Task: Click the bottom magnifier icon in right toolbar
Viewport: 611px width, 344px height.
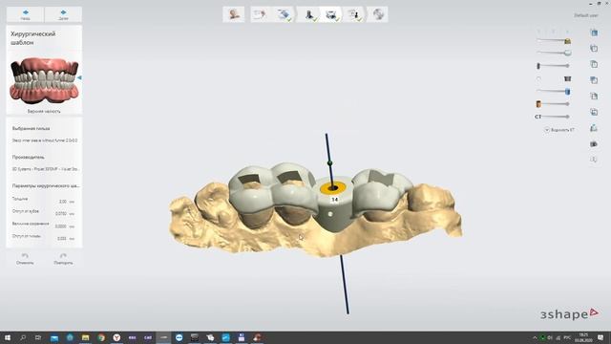Action: click(x=594, y=160)
